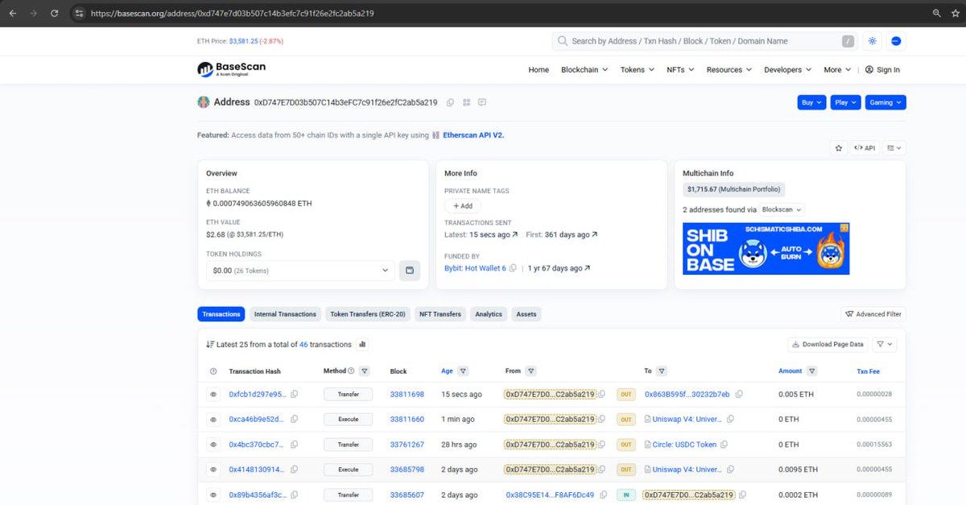Switch the Age column to date format

coord(447,370)
